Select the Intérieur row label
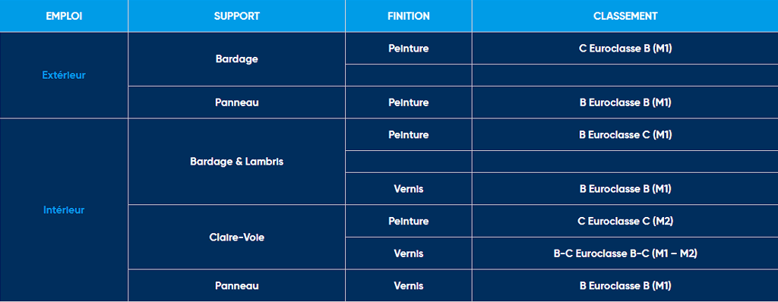 (64, 209)
